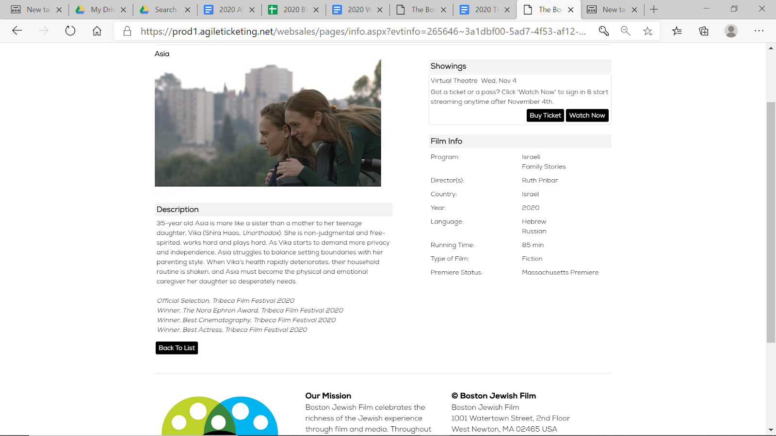Go back to the previous page

pyautogui.click(x=17, y=31)
